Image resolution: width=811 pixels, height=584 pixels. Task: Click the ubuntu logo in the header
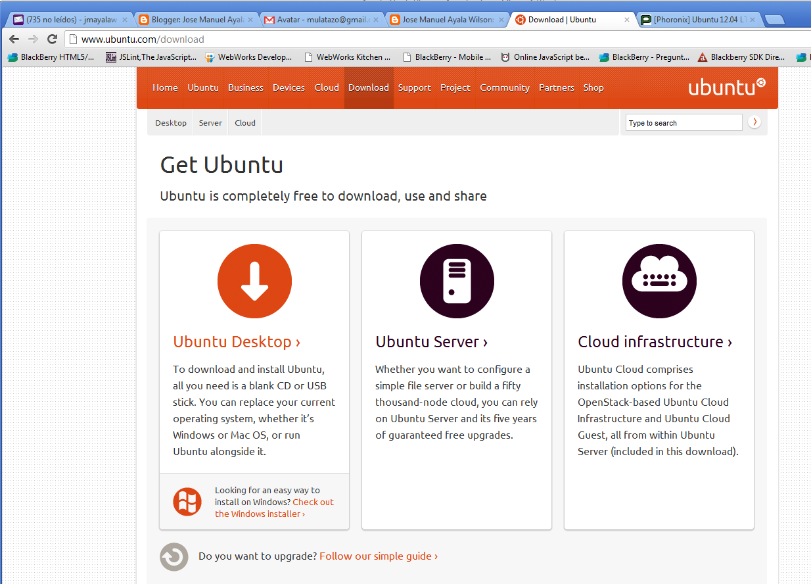point(727,87)
